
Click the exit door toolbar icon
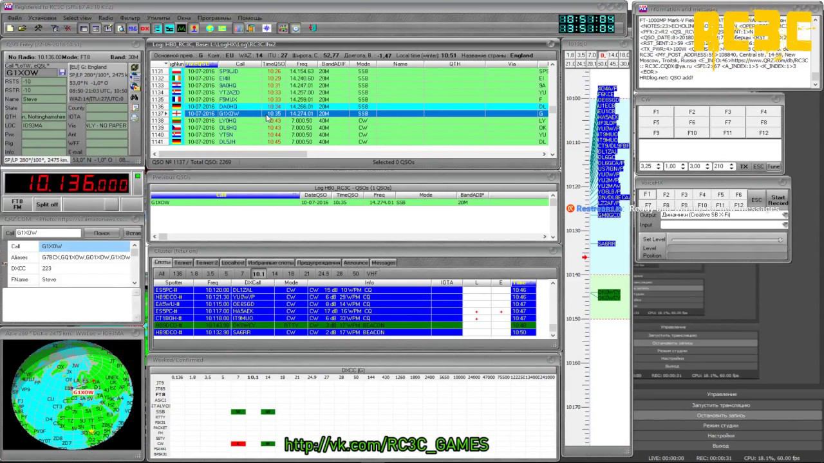point(313,28)
